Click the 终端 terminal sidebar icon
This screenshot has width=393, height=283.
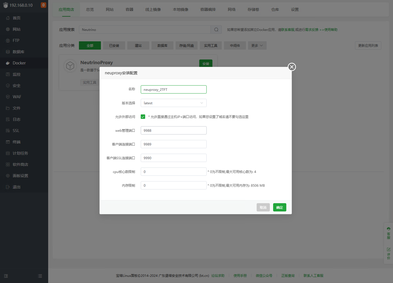coord(8,142)
